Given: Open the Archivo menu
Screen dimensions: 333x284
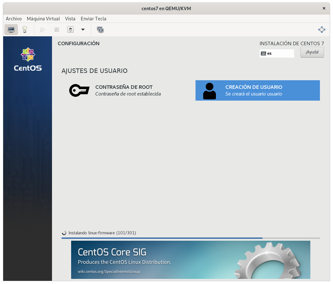Looking at the screenshot, I should tap(14, 19).
